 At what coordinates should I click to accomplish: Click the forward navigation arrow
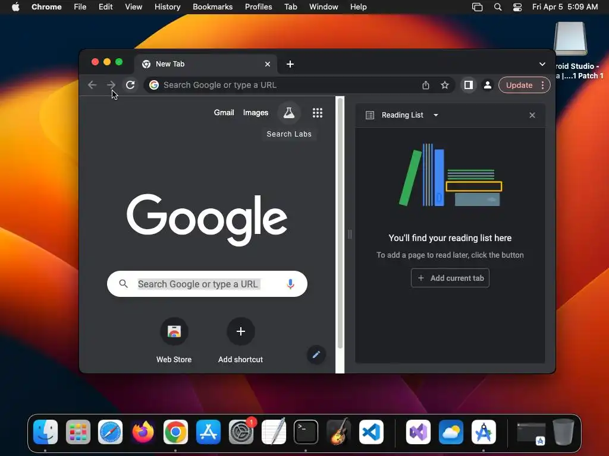111,85
